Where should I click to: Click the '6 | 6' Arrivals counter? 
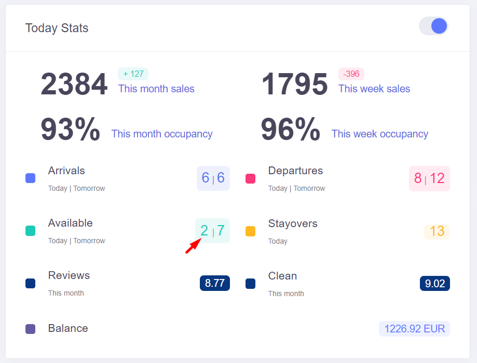tap(213, 178)
